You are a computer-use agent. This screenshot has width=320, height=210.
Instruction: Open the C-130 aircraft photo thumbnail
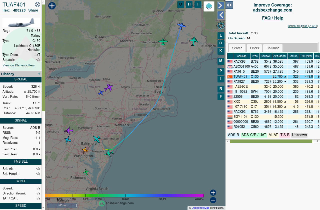tap(21, 22)
